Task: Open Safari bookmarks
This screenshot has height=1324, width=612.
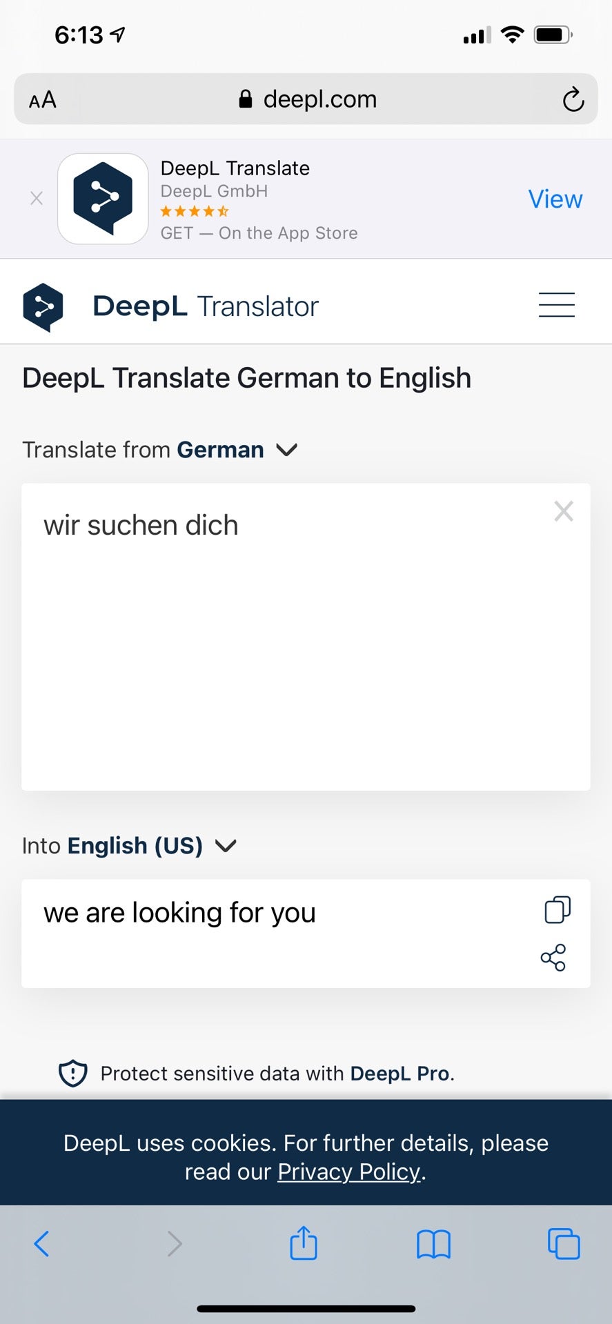Action: click(x=433, y=1244)
